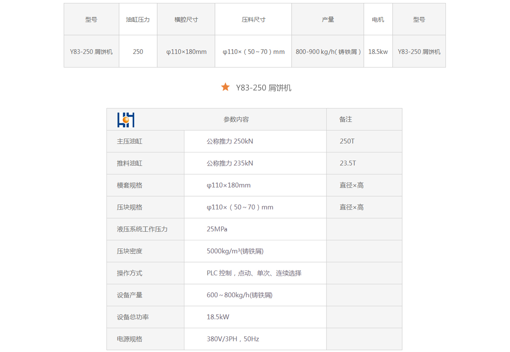
Task: Click the 油缸压力 column header
Action: point(138,20)
